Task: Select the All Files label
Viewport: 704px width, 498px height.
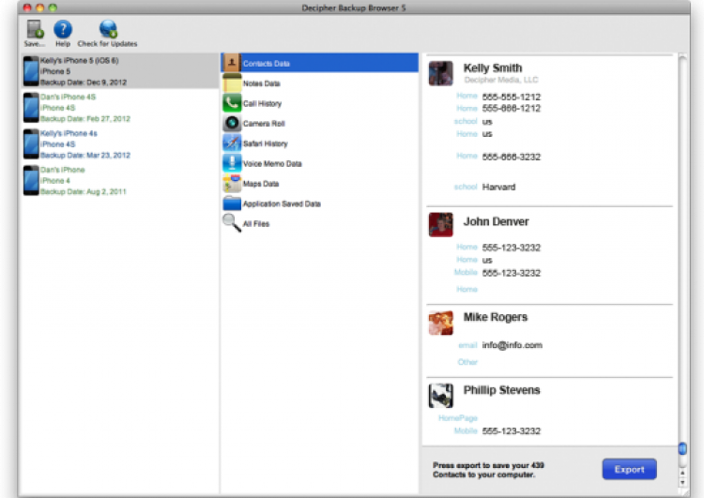Action: click(256, 224)
